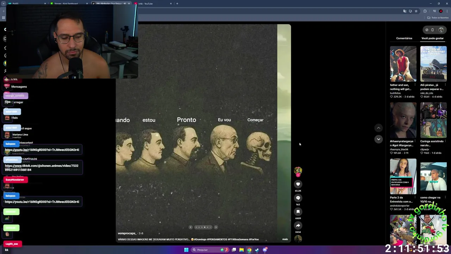
Task: Follow the creator via avatar plus badge
Action: pos(298,175)
